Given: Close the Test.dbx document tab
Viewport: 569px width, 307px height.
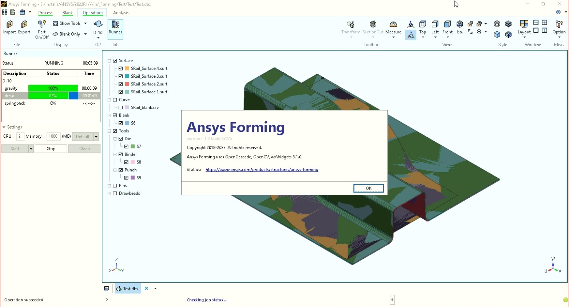Looking at the screenshot, I should coord(146,288).
